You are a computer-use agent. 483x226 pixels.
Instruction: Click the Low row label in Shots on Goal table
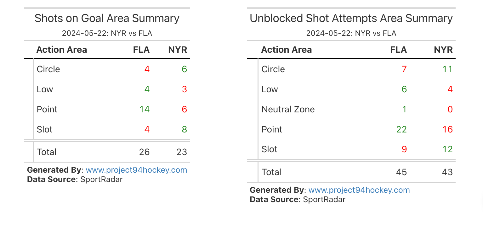pos(45,89)
